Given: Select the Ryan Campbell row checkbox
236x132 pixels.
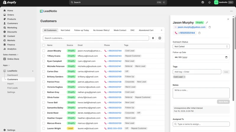Looking at the screenshot, I should [44, 61].
